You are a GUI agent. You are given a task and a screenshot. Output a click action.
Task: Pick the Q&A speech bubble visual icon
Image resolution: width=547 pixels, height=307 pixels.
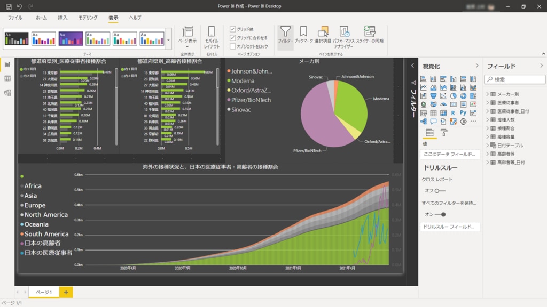coord(433,122)
